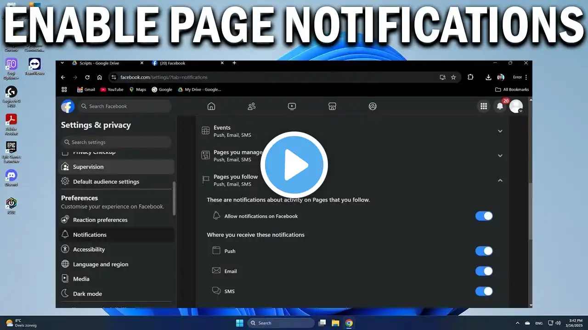588x330 pixels.
Task: Show hidden system tray icons chevron
Action: [x=518, y=323]
